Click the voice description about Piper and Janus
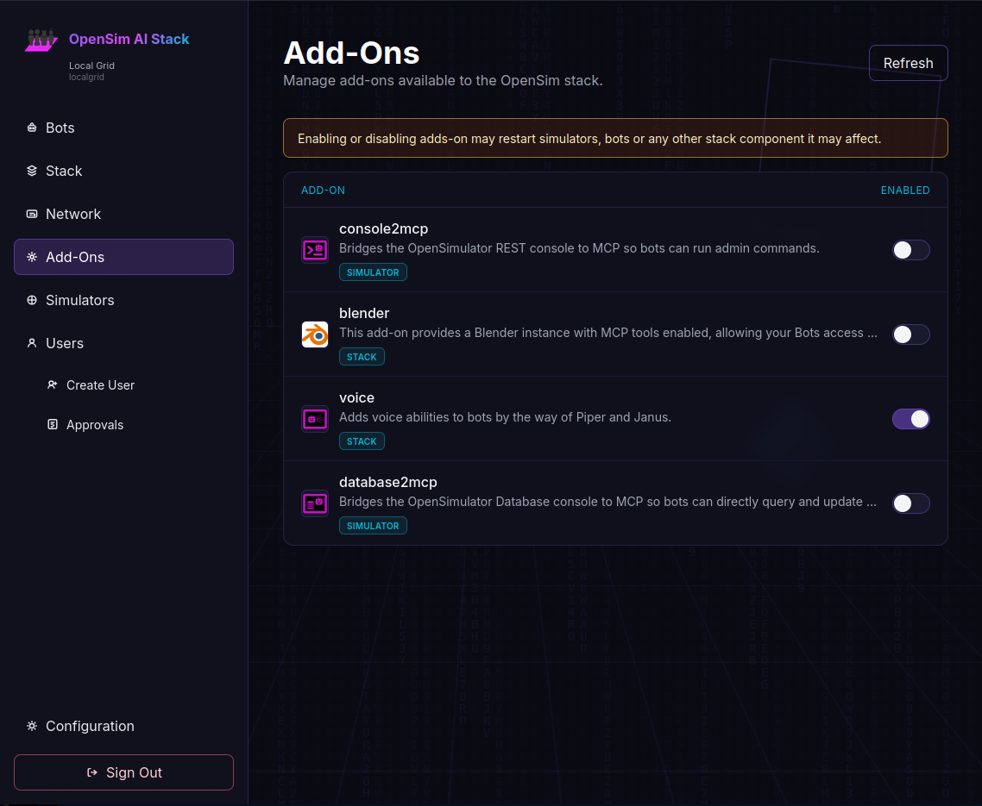This screenshot has height=806, width=982. 506,417
